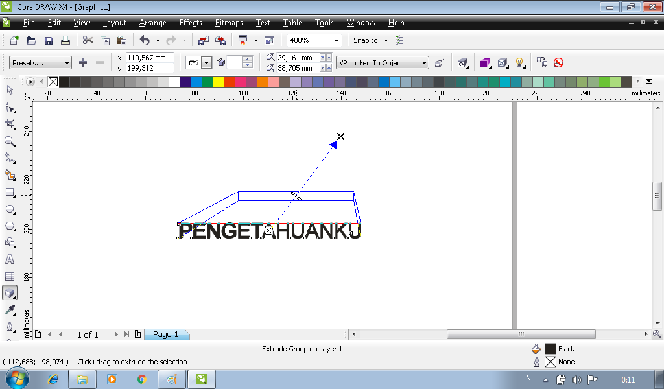Clear the extrusion with Remove Extrude
This screenshot has width=664, height=389.
click(559, 62)
